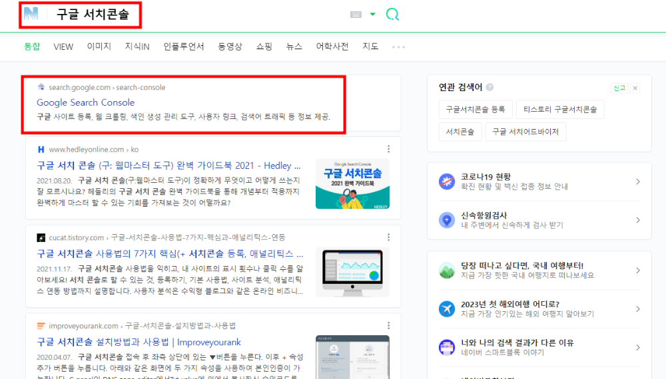This screenshot has height=379, width=666.
Task: Open the on-screen keyboard icon
Action: [x=356, y=15]
